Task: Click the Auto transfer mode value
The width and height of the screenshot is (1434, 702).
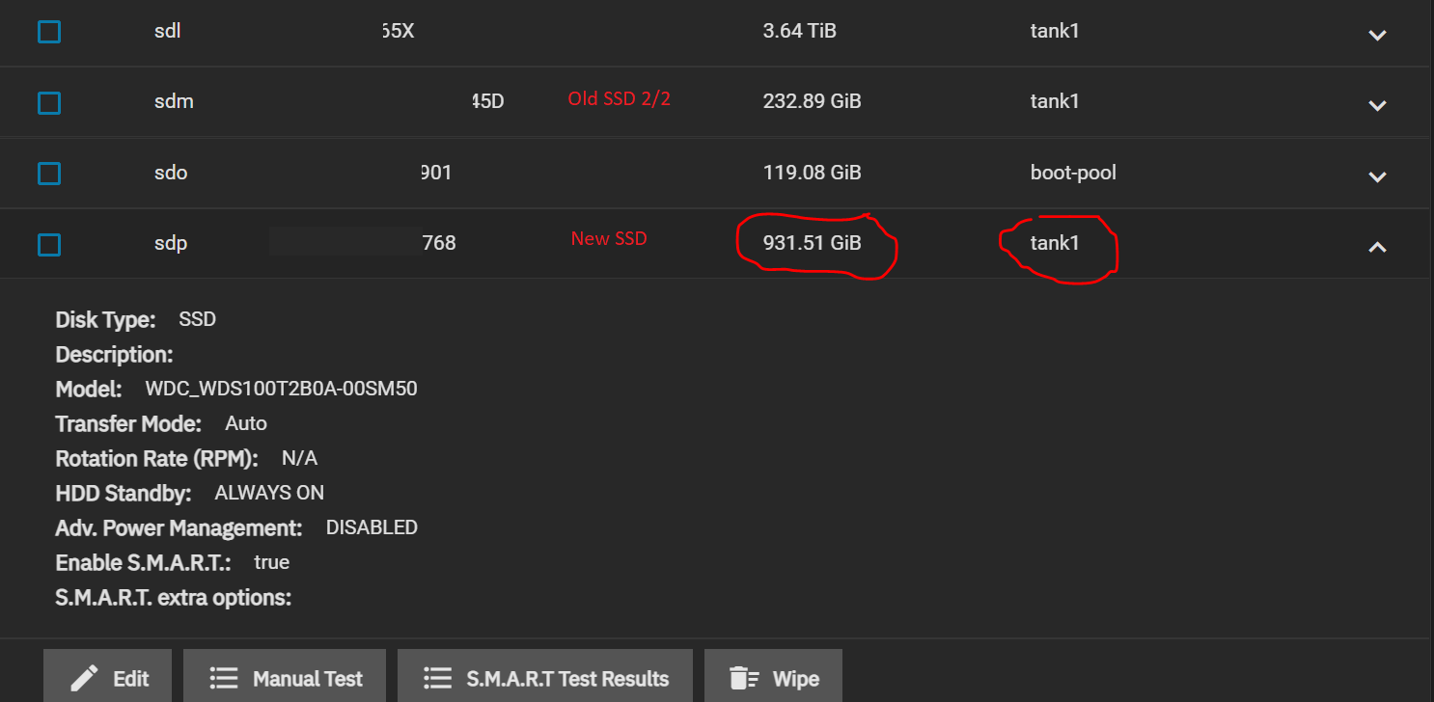Action: (246, 423)
